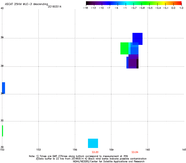The image size is (186, 163).
Task: Click the -0.5 color scale label
Action: pos(150,8)
